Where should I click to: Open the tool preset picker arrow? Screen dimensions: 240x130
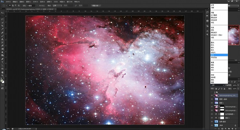pyautogui.click(x=6, y=6)
